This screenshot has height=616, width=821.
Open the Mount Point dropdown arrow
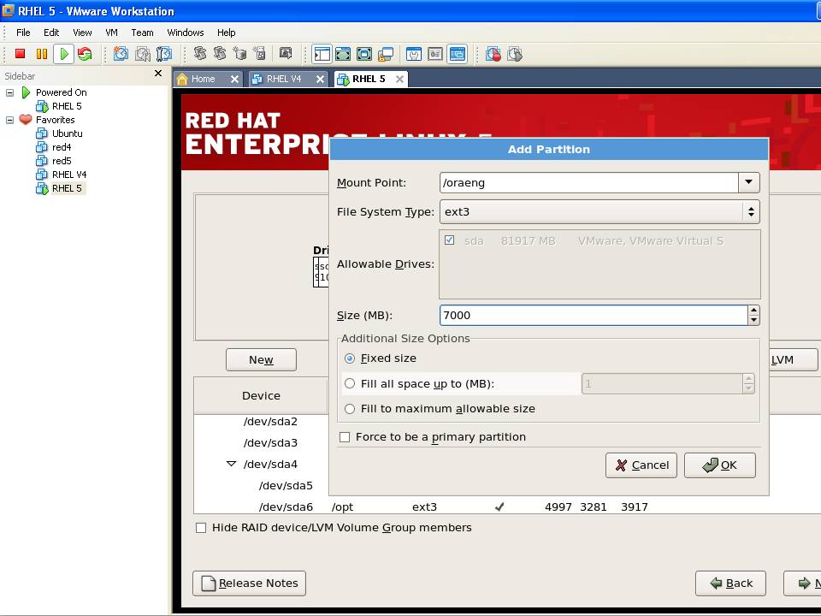click(749, 183)
